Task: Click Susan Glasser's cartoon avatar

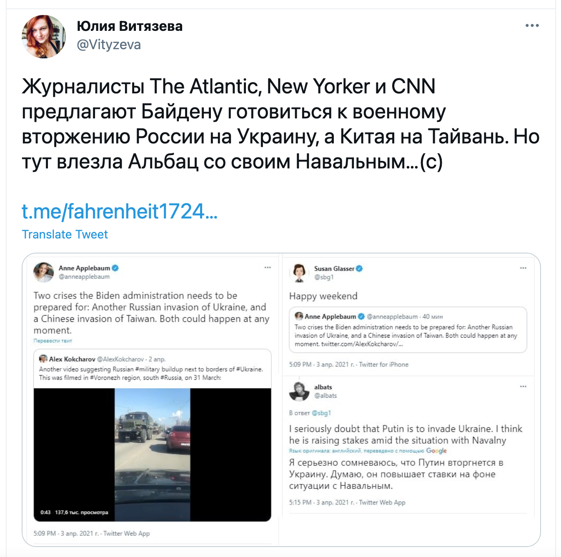Action: [x=299, y=273]
